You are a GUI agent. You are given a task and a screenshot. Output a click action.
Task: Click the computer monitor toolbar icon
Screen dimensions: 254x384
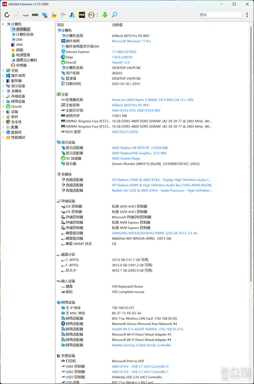45,15
